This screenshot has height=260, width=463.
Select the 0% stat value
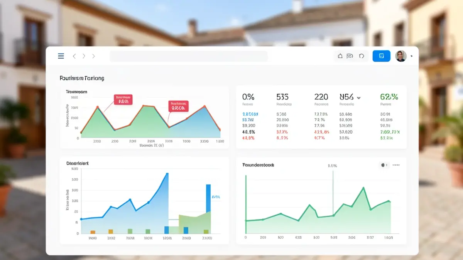tap(248, 97)
